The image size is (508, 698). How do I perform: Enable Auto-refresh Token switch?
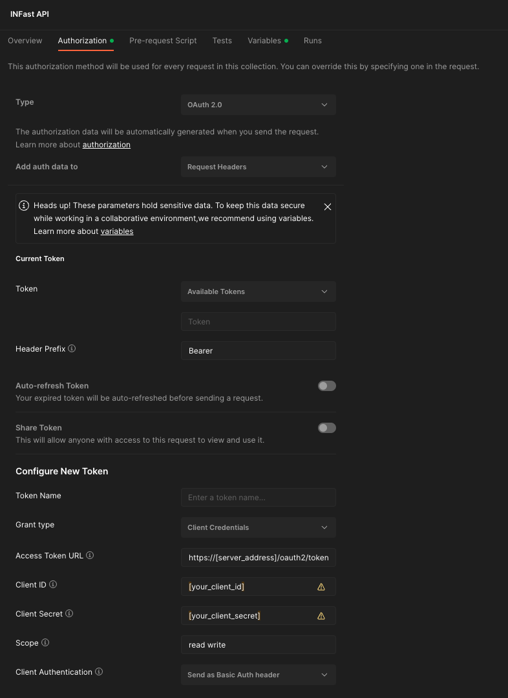[327, 386]
